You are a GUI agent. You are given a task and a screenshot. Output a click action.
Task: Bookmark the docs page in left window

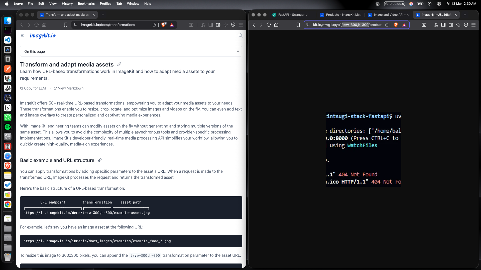tap(66, 25)
